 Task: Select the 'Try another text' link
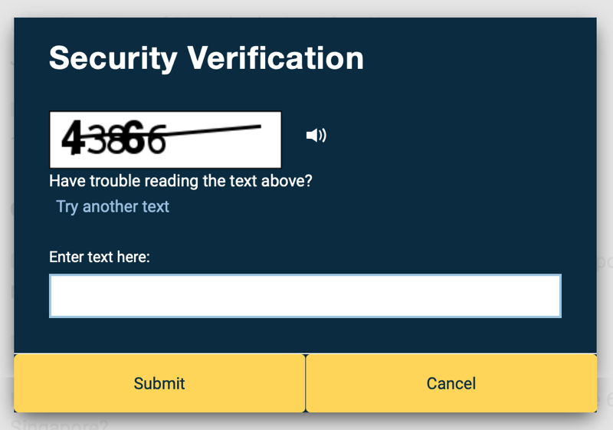coord(113,207)
